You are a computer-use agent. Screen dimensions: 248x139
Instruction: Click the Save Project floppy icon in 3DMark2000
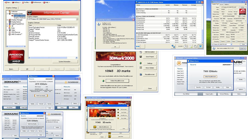pyautogui.click(x=141, y=57)
